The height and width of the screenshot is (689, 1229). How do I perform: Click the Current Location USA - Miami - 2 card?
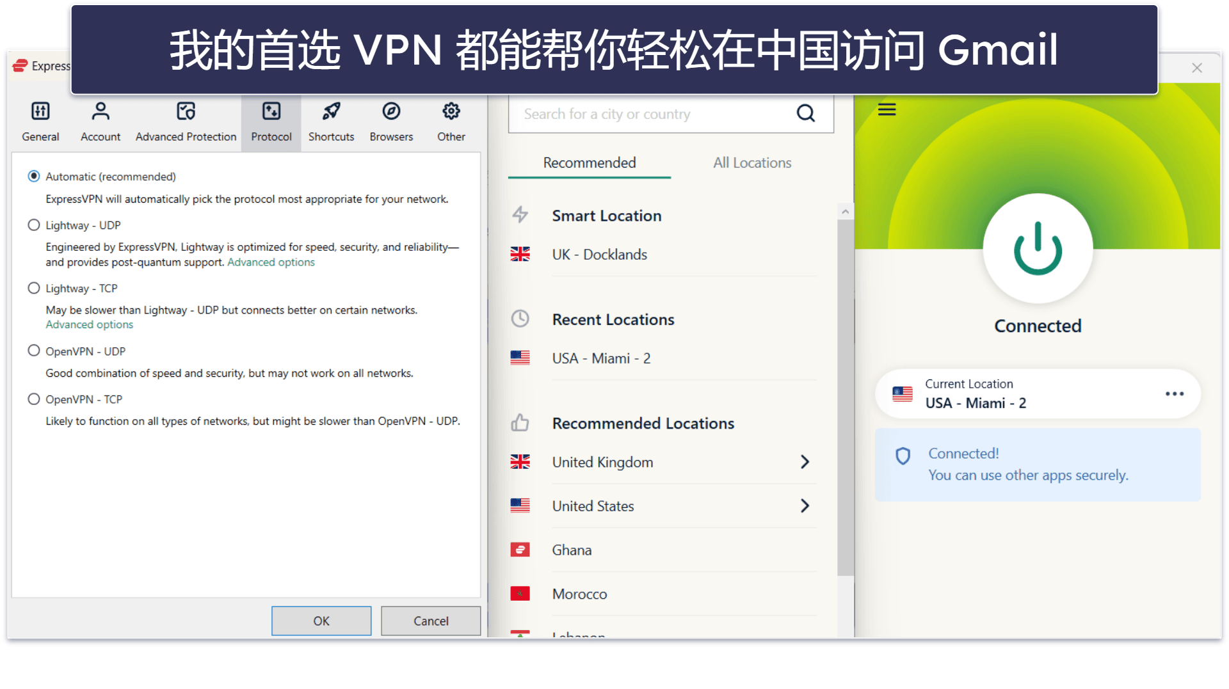coord(1038,393)
